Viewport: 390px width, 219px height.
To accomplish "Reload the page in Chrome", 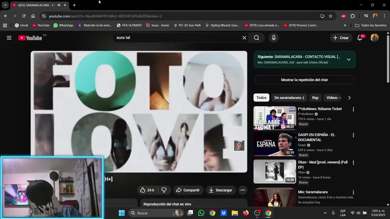I will (x=24, y=16).
